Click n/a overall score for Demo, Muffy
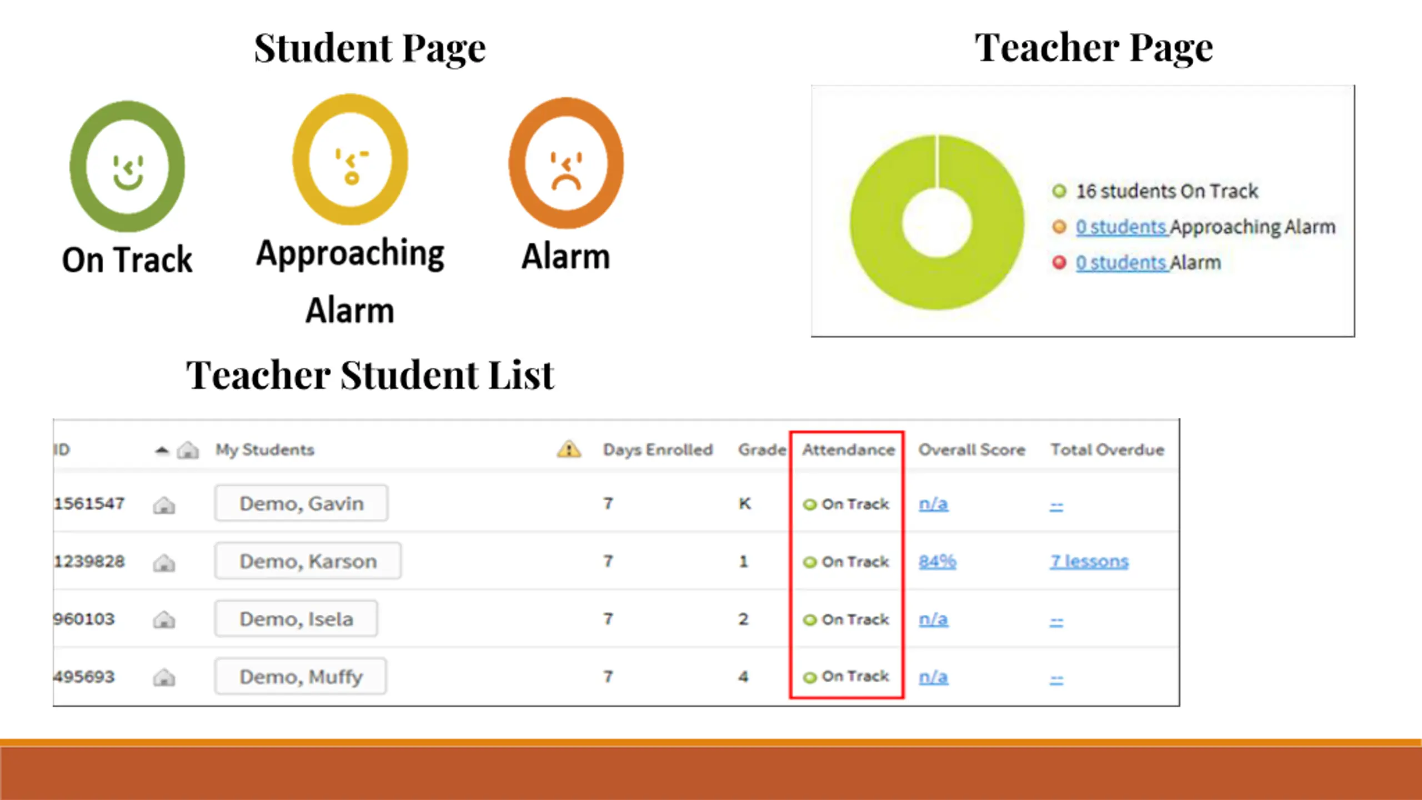This screenshot has height=800, width=1422. [933, 677]
